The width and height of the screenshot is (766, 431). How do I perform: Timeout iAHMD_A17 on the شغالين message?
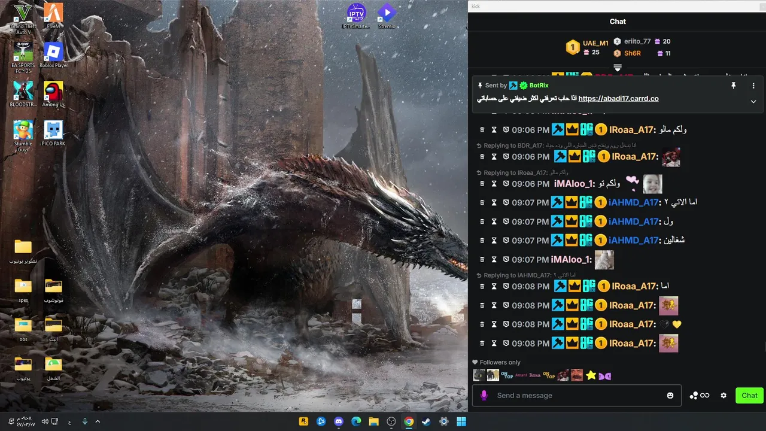[x=494, y=241]
